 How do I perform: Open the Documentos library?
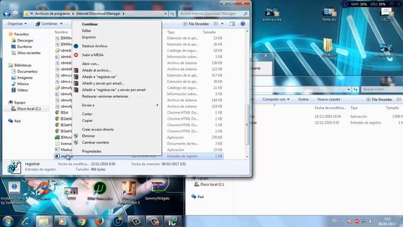pos(27,71)
